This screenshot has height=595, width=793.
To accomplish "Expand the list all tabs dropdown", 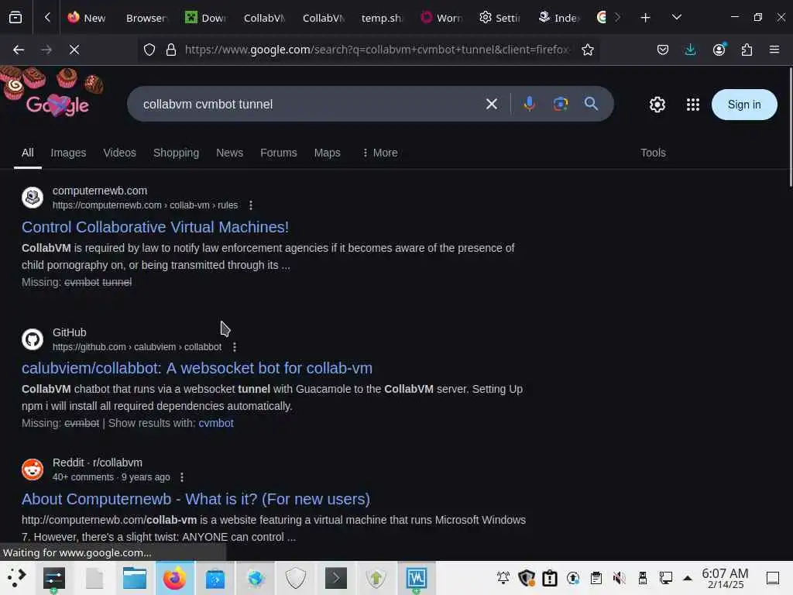I will point(677,18).
